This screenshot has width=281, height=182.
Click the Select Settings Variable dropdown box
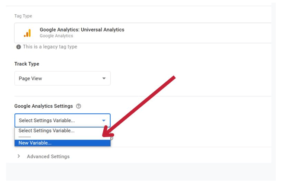pyautogui.click(x=62, y=120)
